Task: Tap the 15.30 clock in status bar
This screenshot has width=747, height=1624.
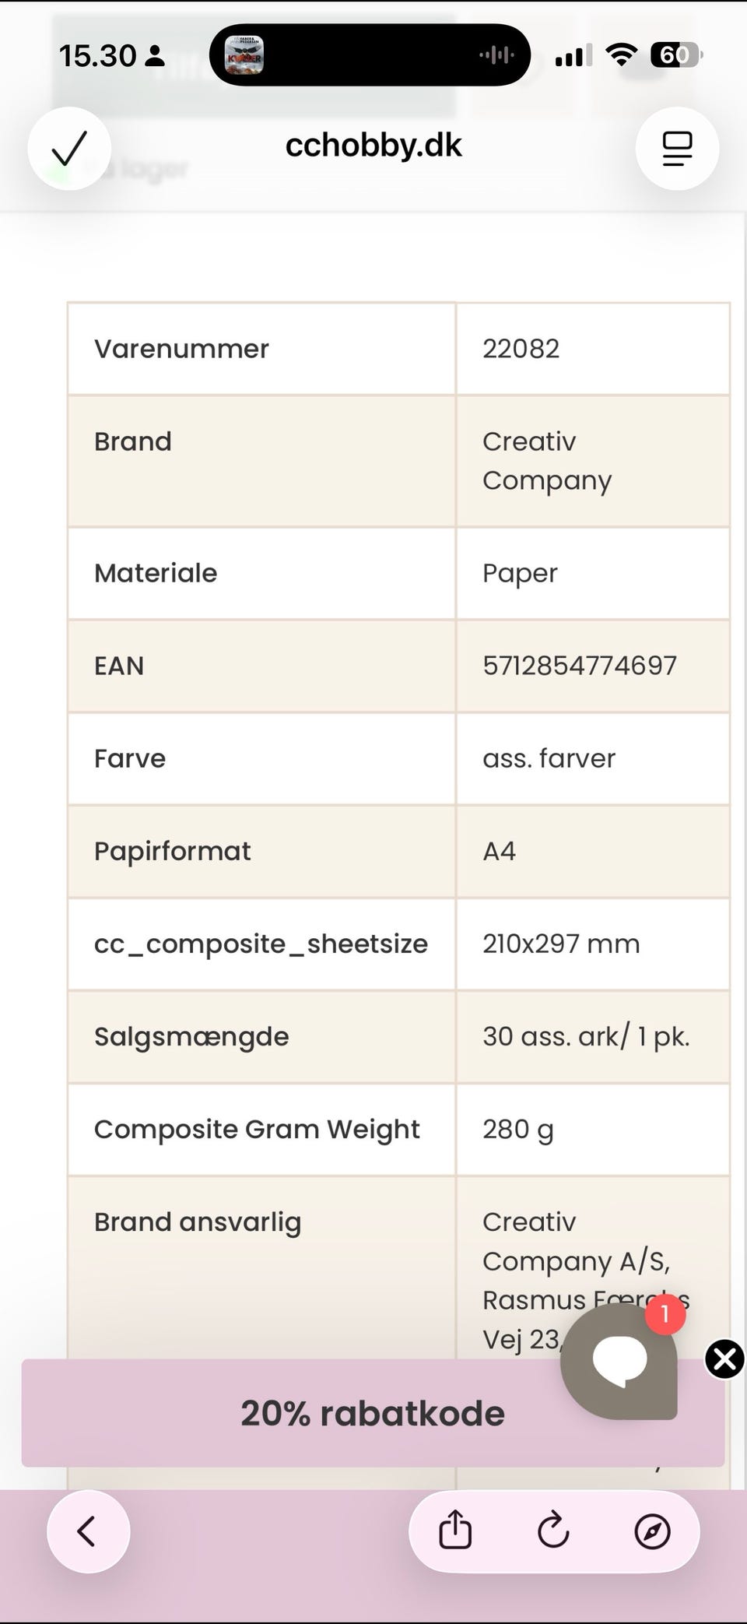Action: [x=98, y=56]
